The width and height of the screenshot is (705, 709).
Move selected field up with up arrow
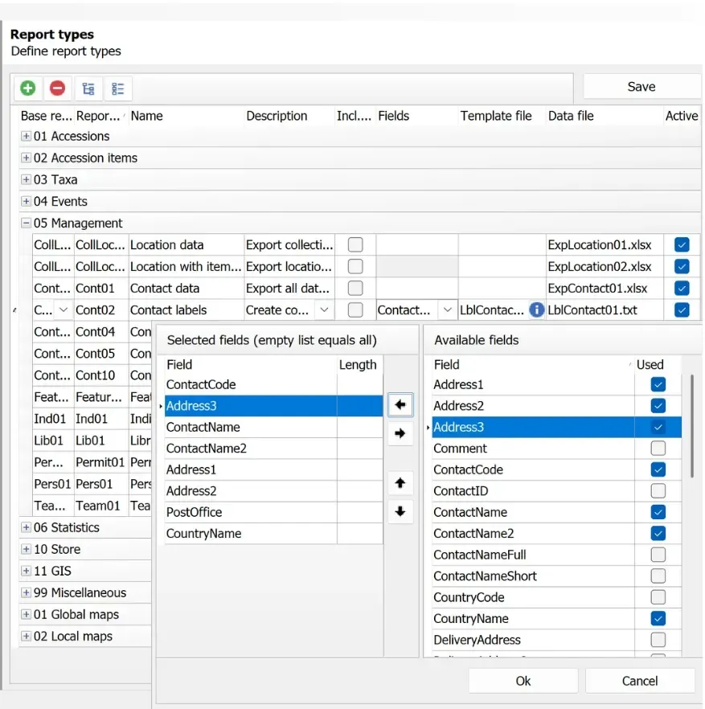[x=400, y=483]
